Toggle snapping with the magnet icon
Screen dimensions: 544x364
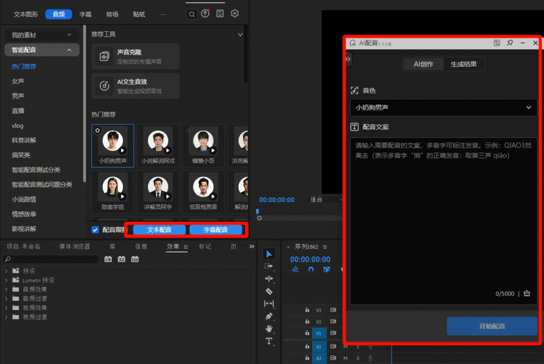point(311,269)
